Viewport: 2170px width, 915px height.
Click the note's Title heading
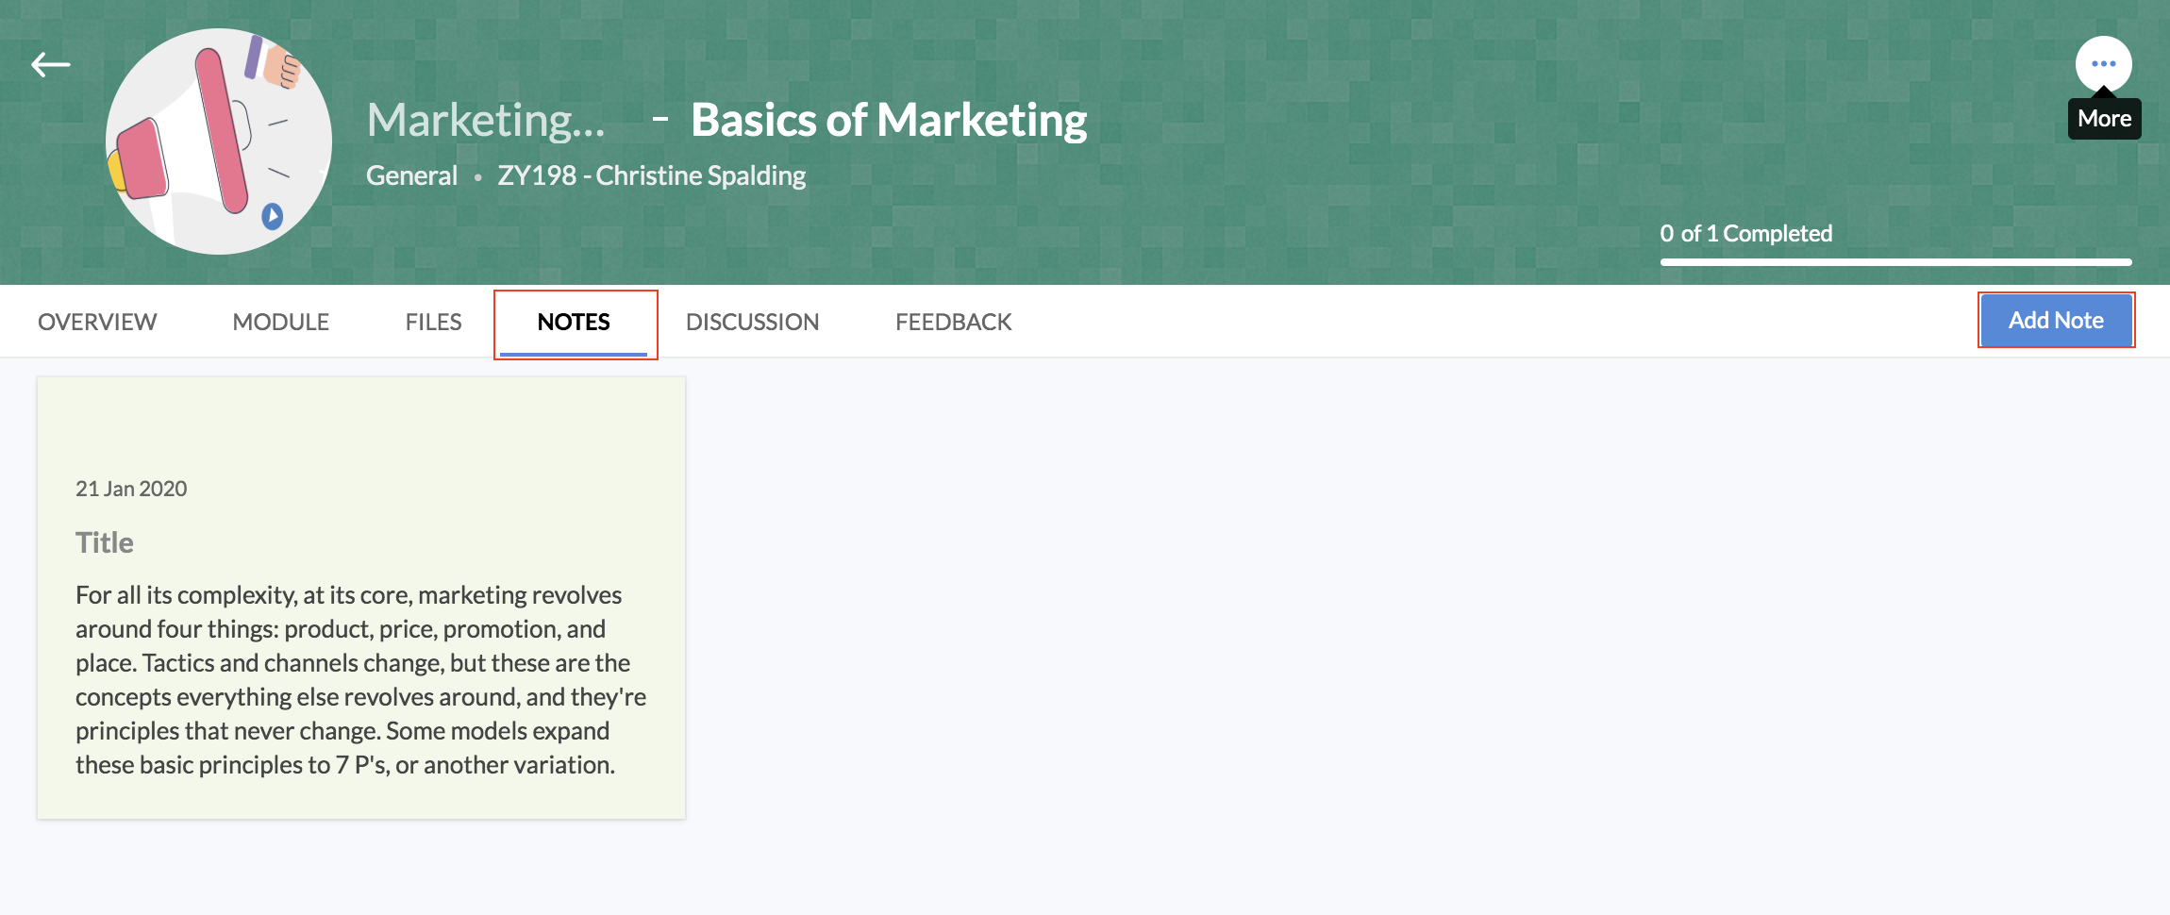105,542
